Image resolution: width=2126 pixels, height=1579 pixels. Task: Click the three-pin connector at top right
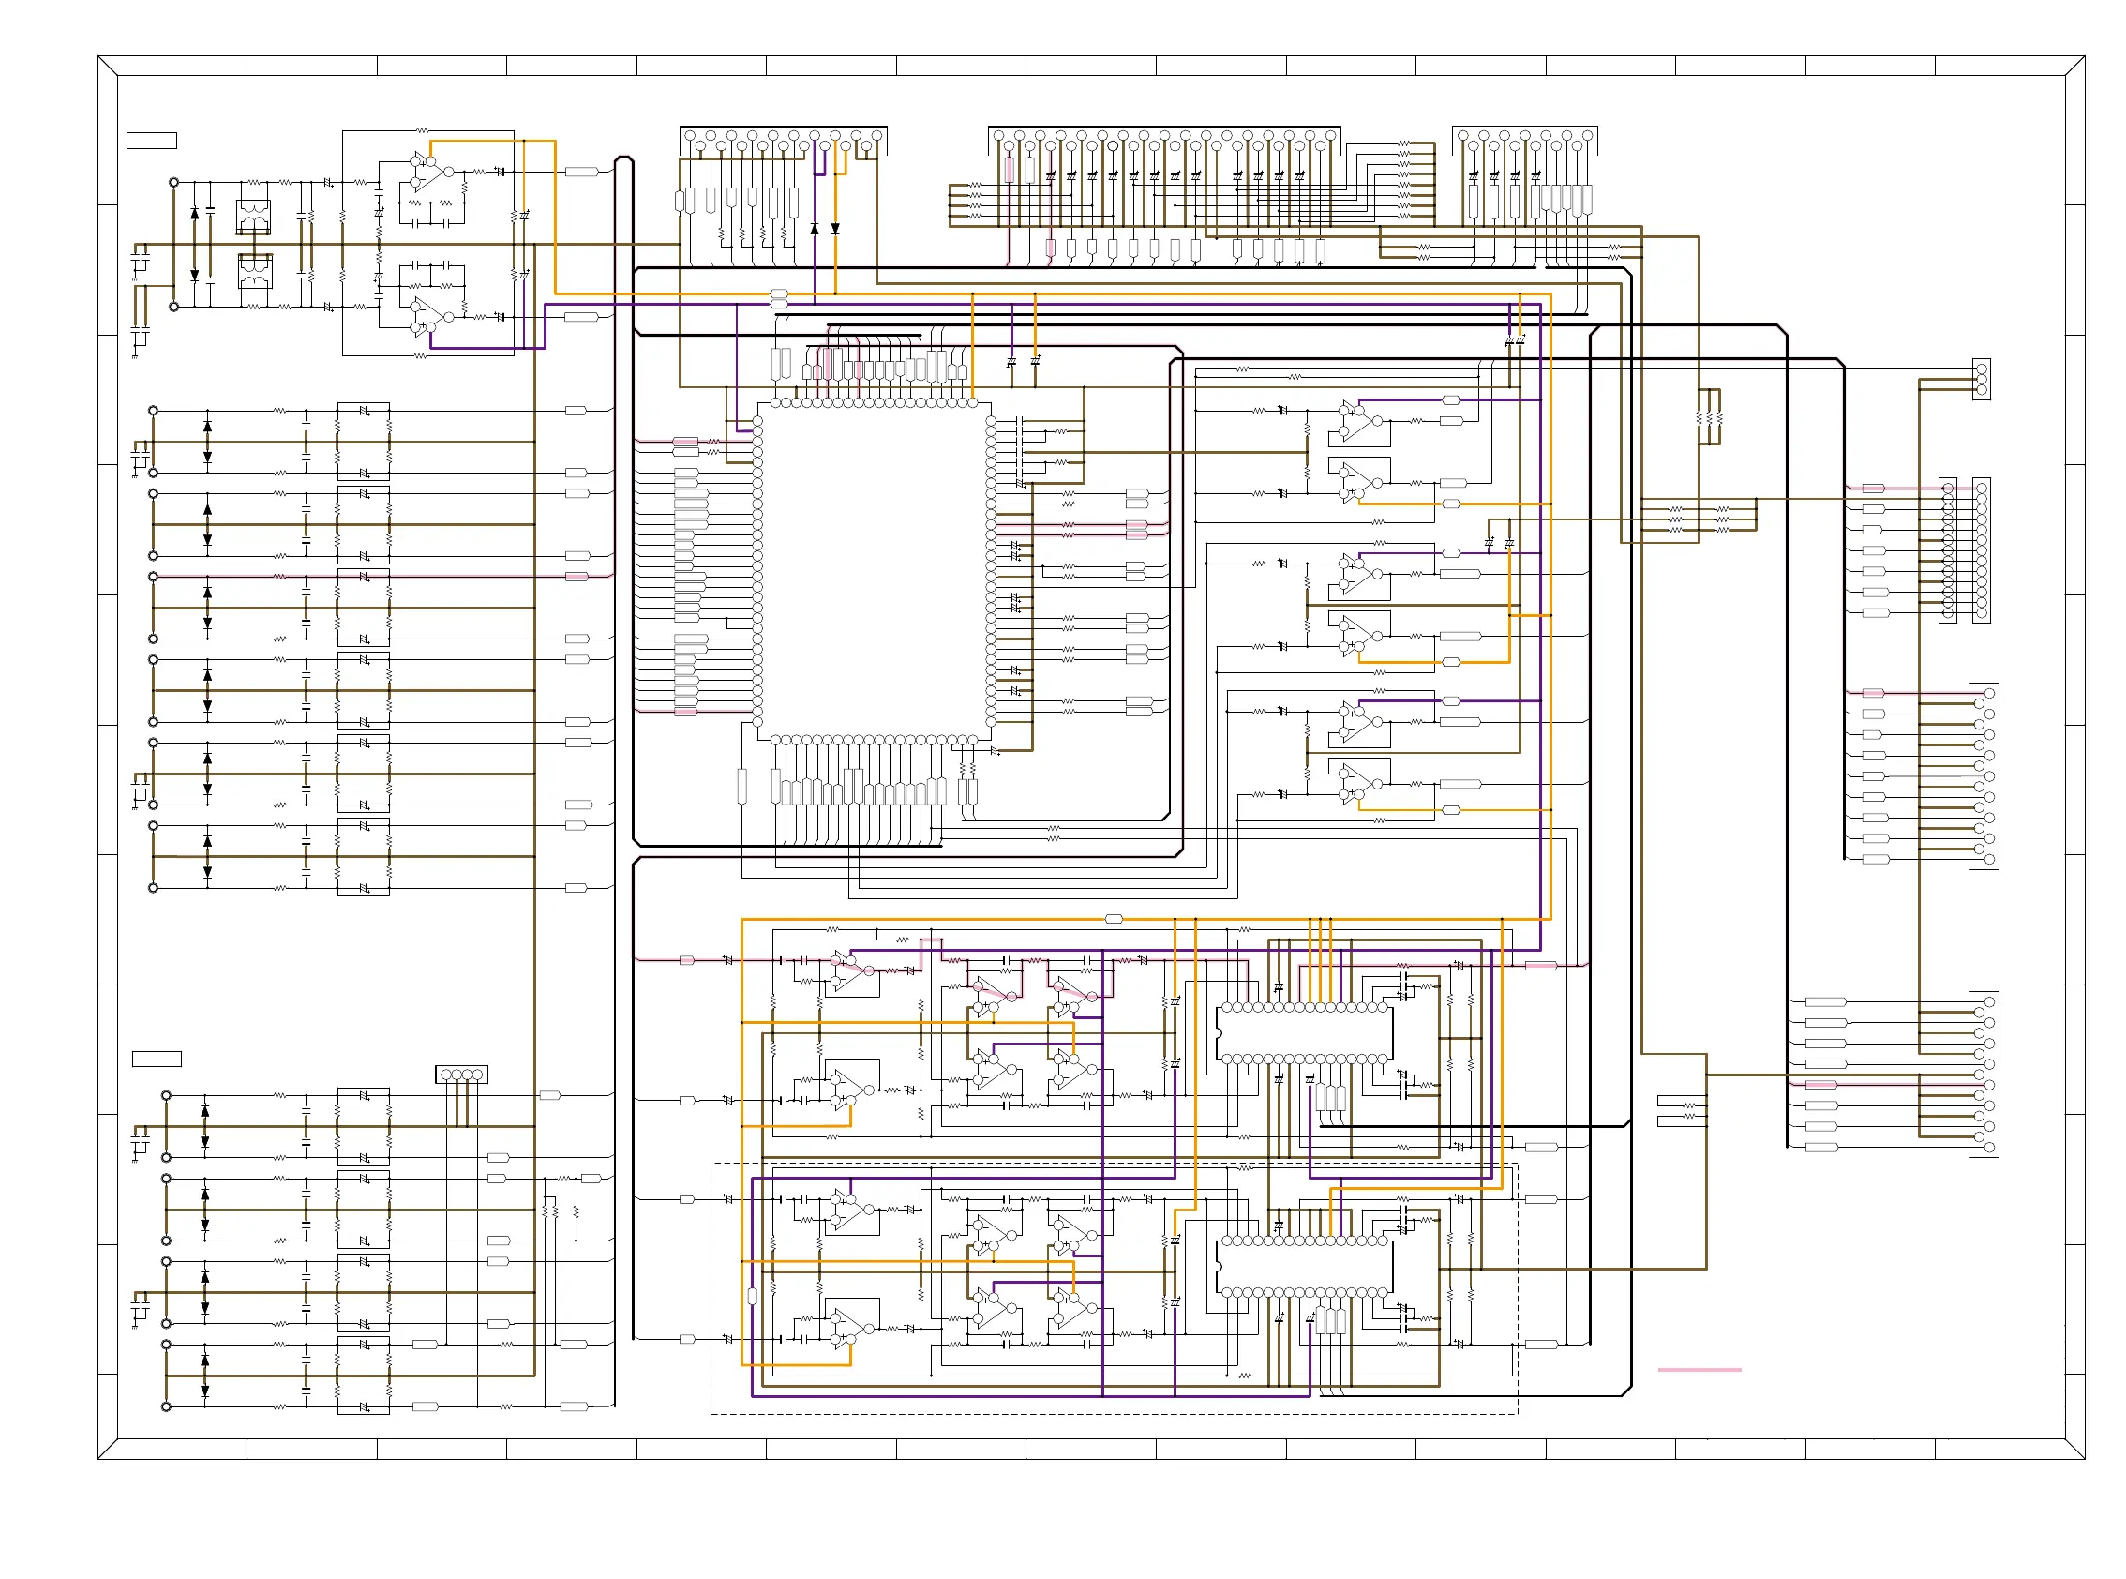[x=1981, y=380]
